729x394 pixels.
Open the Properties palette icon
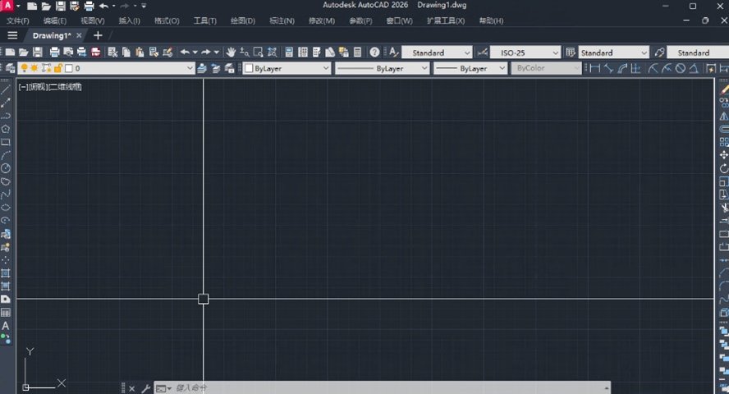289,53
